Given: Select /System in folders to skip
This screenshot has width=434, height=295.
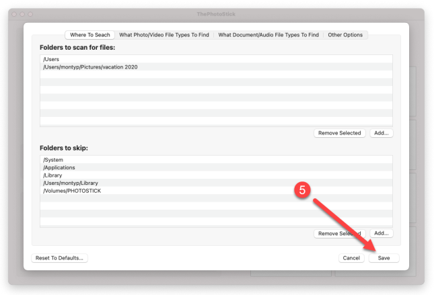Looking at the screenshot, I should tap(216, 160).
